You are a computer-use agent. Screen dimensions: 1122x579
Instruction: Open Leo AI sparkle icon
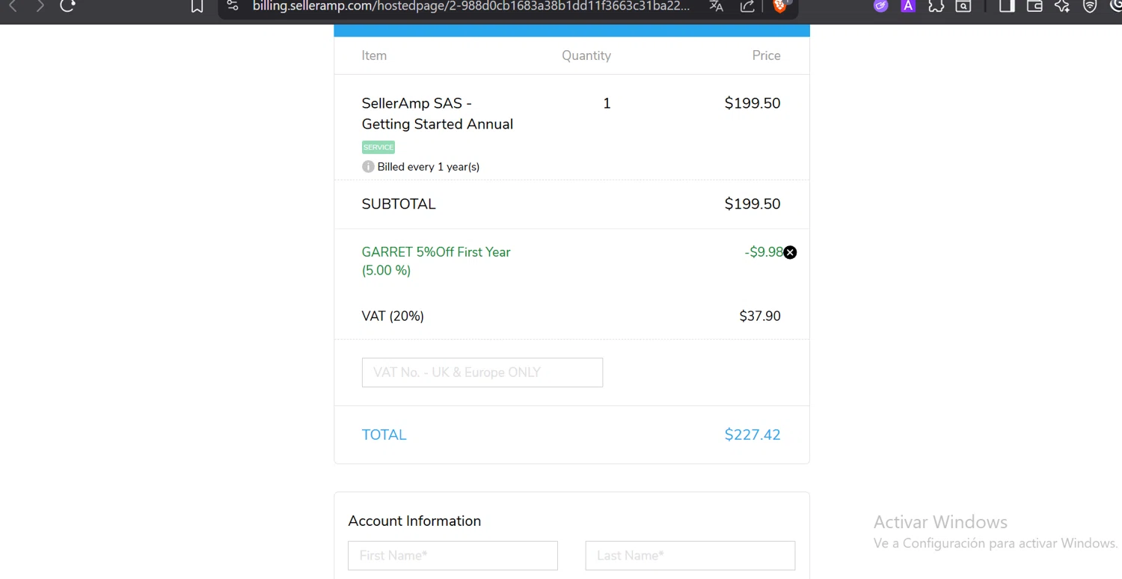pyautogui.click(x=1062, y=6)
